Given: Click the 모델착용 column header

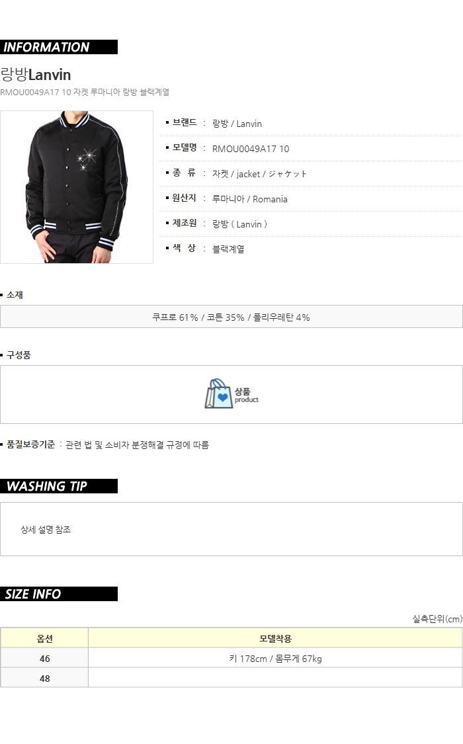Looking at the screenshot, I should pos(276,639).
